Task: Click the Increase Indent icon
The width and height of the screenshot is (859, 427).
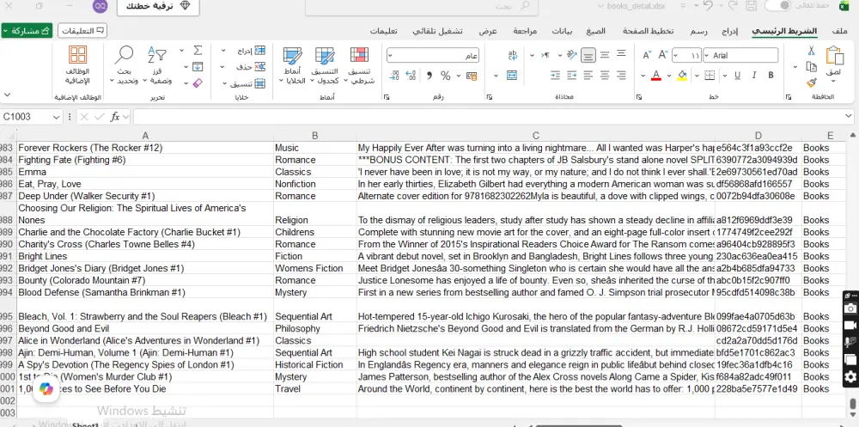Action: pyautogui.click(x=556, y=75)
